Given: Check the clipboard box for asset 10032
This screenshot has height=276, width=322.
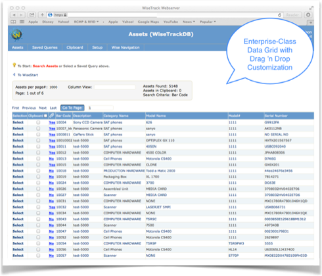Looking at the screenshot, I should [x=38, y=207].
